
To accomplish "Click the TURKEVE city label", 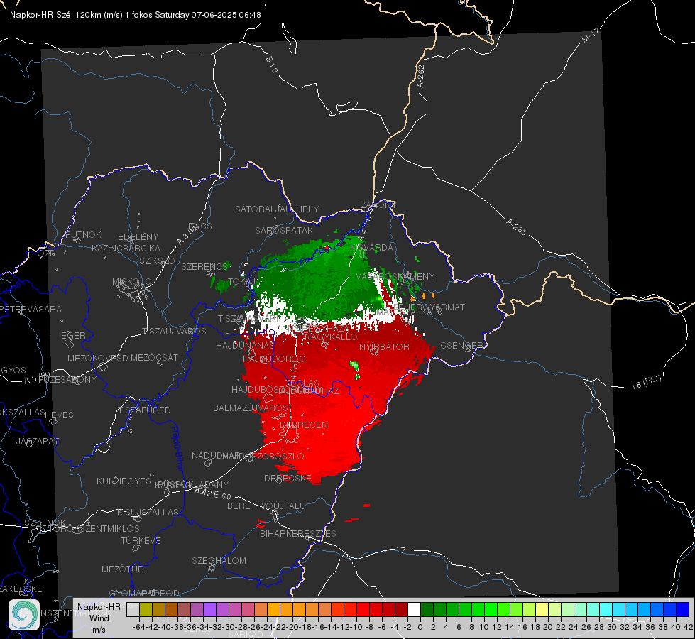I will pyautogui.click(x=141, y=540).
